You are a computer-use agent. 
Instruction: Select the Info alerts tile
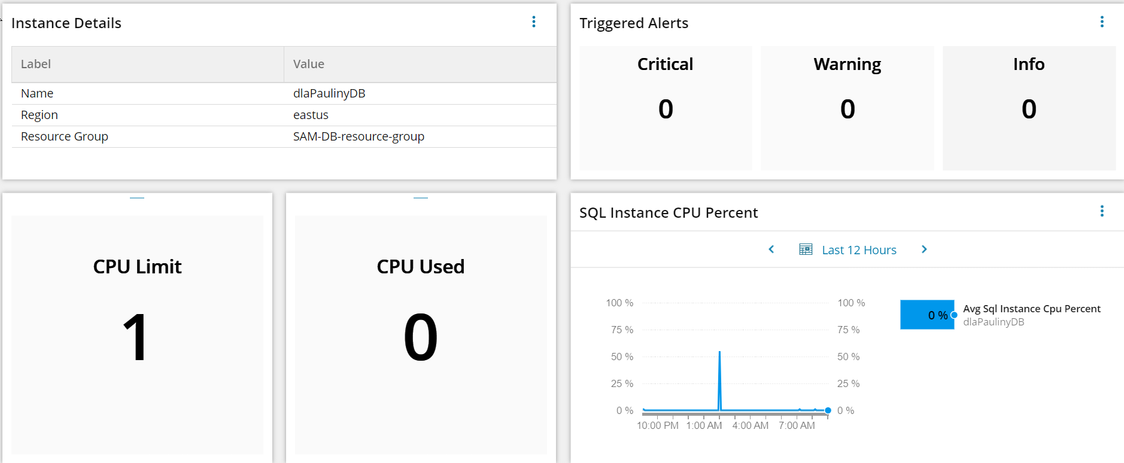(1029, 108)
